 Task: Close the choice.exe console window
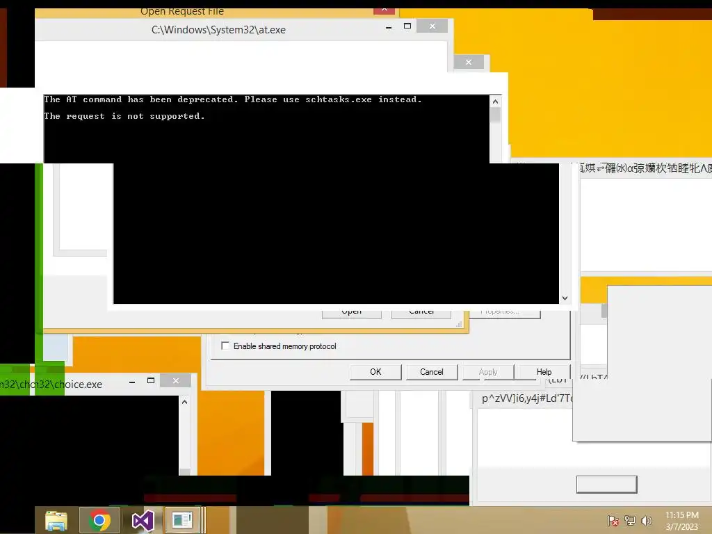[x=176, y=380]
